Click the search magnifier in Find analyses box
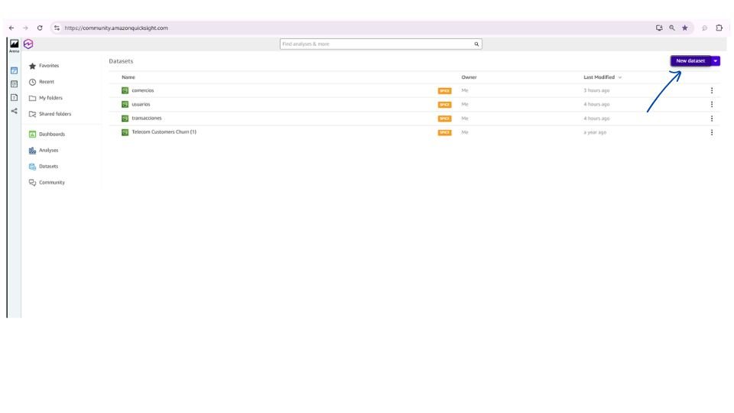This screenshot has height=413, width=734. tap(476, 44)
